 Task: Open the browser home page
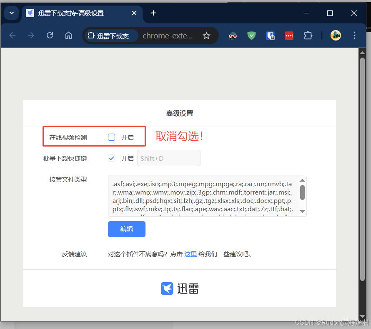69,35
